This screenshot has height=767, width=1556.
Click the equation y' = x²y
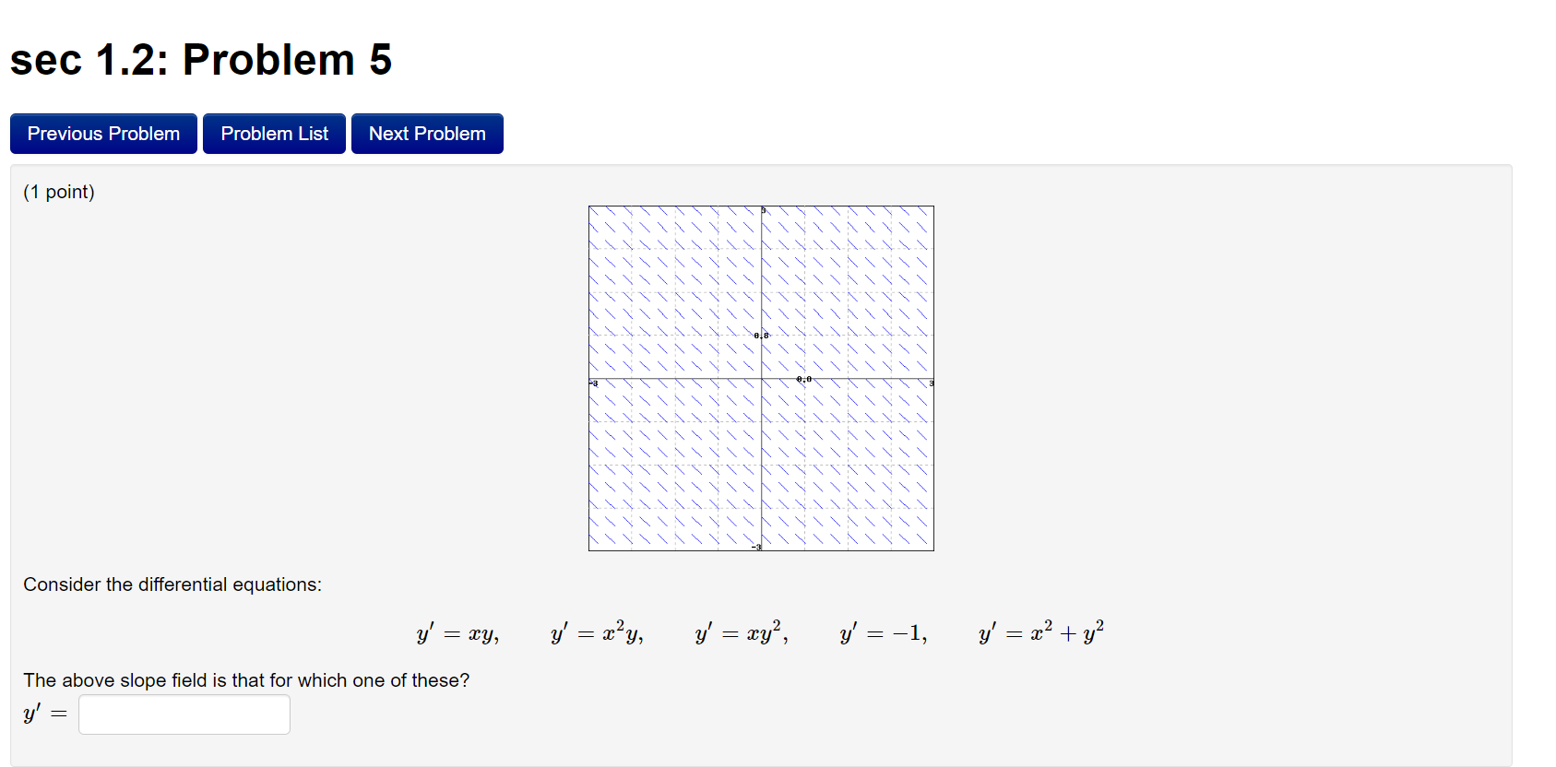[x=596, y=632]
